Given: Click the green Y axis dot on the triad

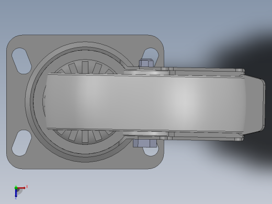Looking at the screenshot, I should 16,188.
